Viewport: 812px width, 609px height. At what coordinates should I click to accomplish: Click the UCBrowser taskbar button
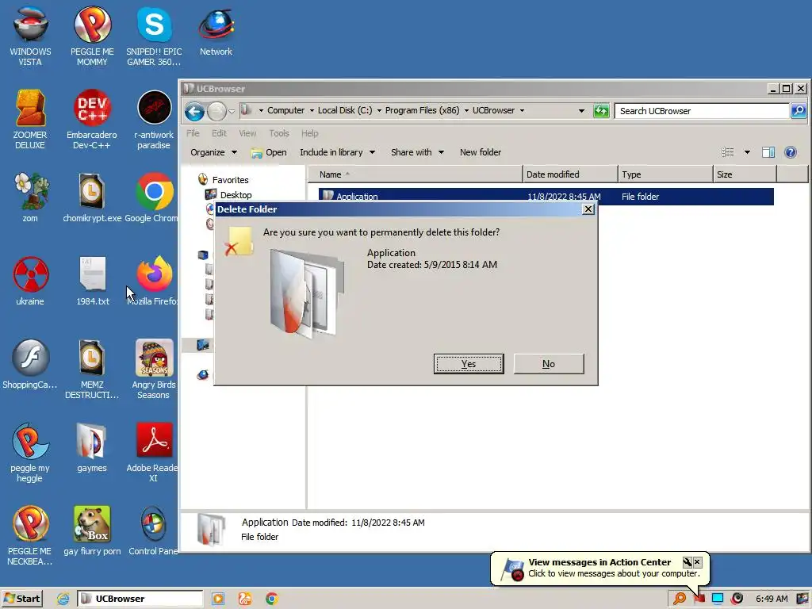140,599
